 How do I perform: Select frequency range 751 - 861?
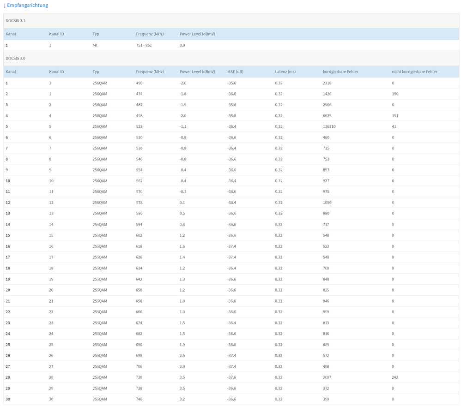(x=144, y=45)
